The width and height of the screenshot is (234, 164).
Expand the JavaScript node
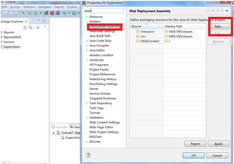click(x=87, y=60)
